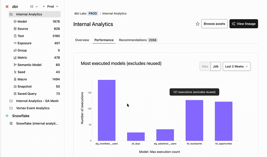Viewport: 267px width, 157px height.
Task: Open the Snapshot resource list
Action: point(37,87)
